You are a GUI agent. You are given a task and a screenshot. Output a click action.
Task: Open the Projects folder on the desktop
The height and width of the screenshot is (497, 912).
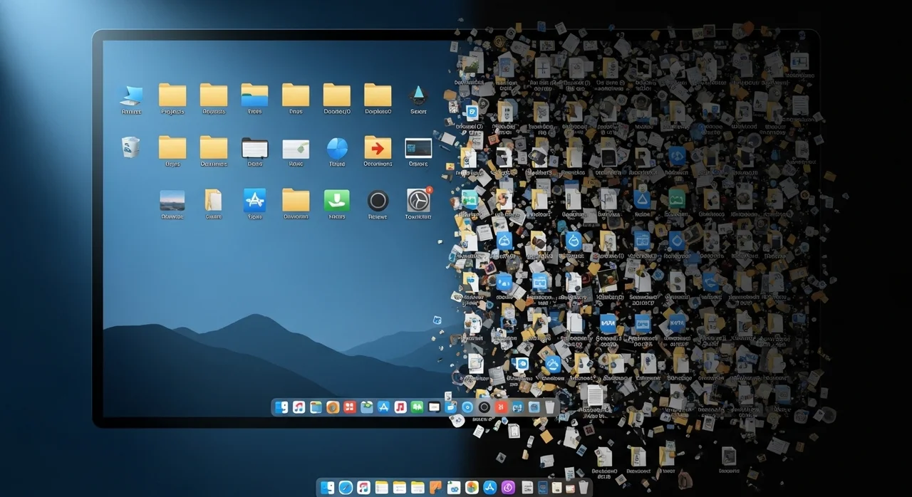pyautogui.click(x=172, y=95)
